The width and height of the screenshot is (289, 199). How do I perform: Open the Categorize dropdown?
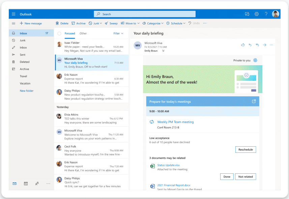153,23
